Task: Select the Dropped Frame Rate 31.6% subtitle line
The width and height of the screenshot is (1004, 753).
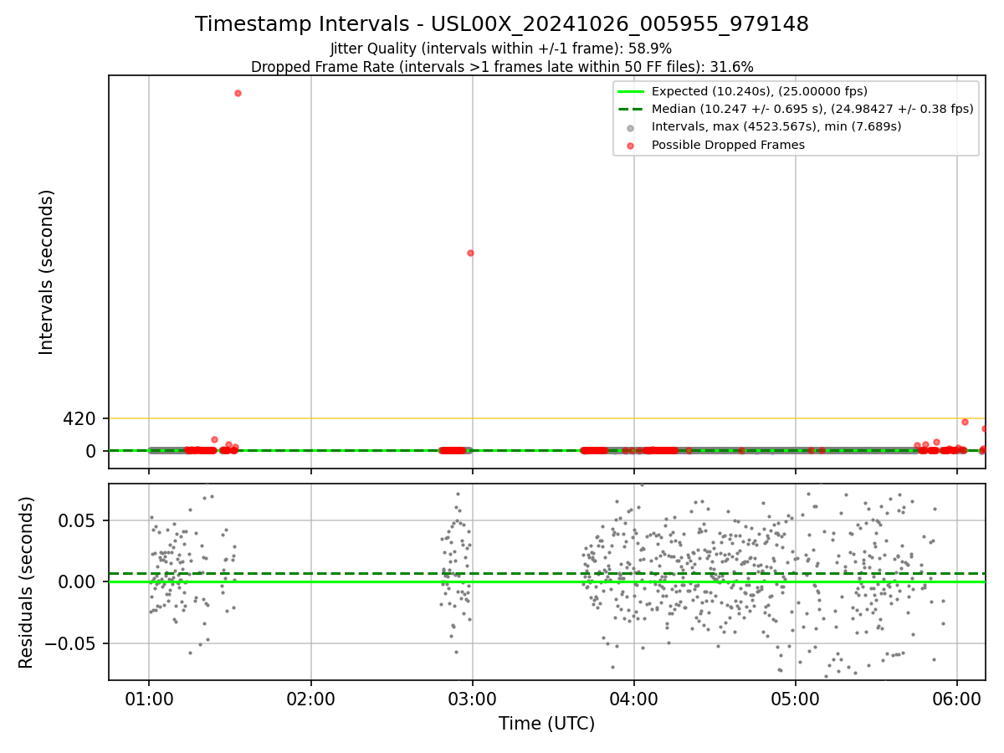Action: click(x=502, y=67)
